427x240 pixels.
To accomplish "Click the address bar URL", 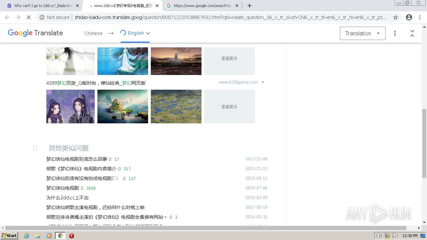I will click(x=230, y=17).
